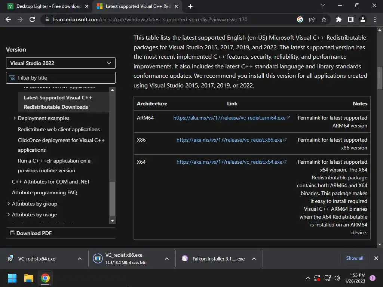Screen dimensions: 383x287
Task: Click the X64 architecture cell
Action: [x=141, y=162]
